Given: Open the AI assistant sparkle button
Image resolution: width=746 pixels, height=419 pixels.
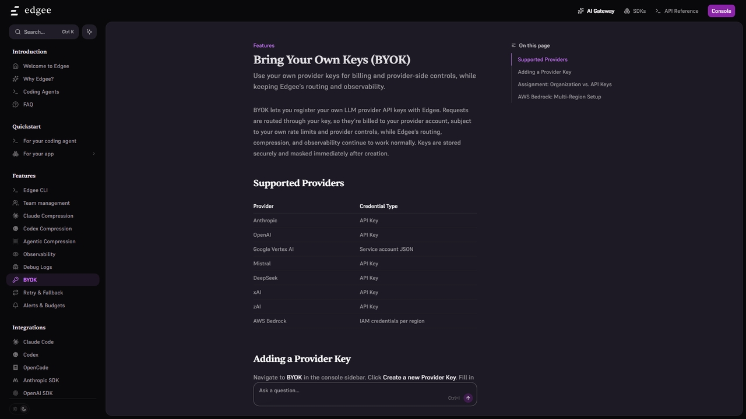Looking at the screenshot, I should tap(89, 32).
